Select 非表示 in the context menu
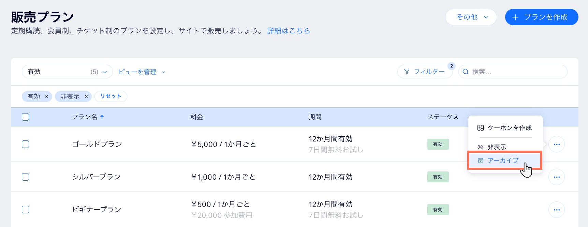Screen dimensions: 588x227 (497, 147)
